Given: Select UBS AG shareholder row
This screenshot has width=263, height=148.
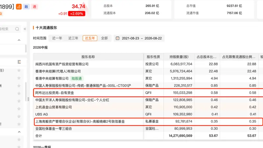Looking at the screenshot, I should [148, 114].
